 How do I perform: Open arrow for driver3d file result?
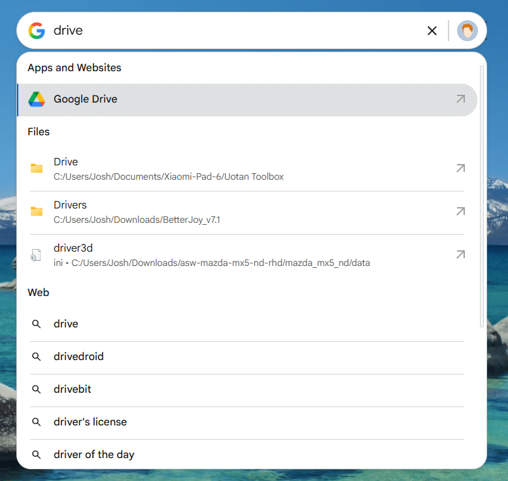point(460,255)
